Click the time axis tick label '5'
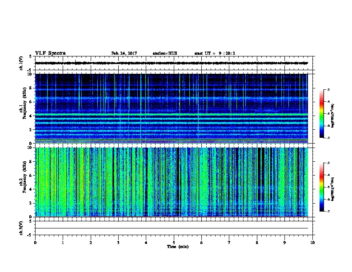Screen dimensions: 352x272 pyautogui.click(x=174, y=243)
